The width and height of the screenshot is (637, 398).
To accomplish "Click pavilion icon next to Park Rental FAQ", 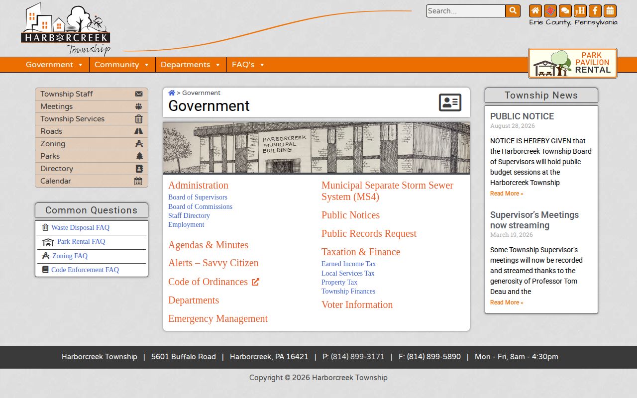I will (x=48, y=242).
